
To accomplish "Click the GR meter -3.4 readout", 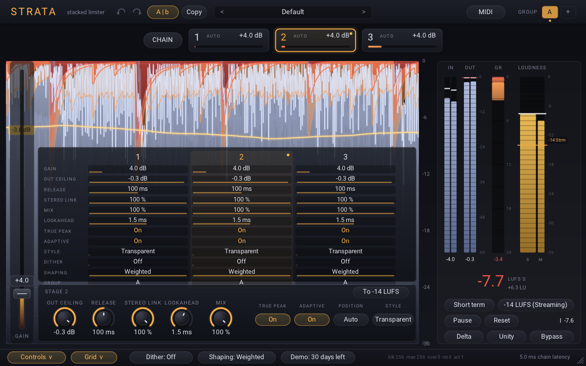I will point(498,259).
